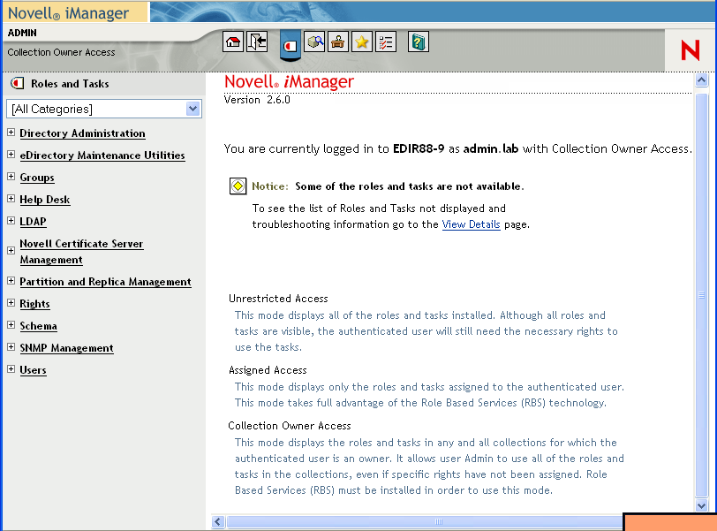Image resolution: width=717 pixels, height=531 pixels.
Task: Open the Schema role link
Action: point(39,326)
